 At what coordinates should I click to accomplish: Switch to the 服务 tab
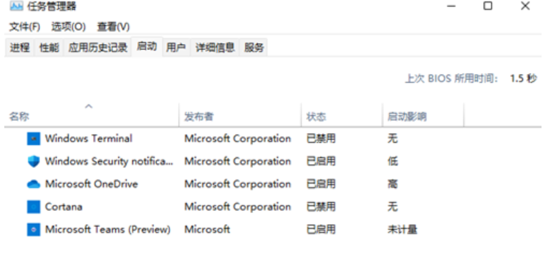pyautogui.click(x=254, y=48)
